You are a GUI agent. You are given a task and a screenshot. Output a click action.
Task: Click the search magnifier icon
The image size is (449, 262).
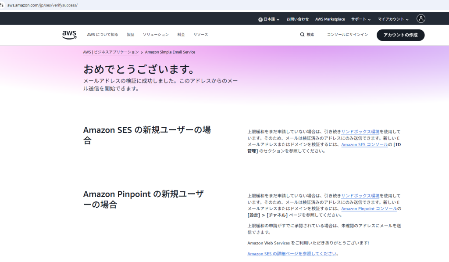(302, 35)
